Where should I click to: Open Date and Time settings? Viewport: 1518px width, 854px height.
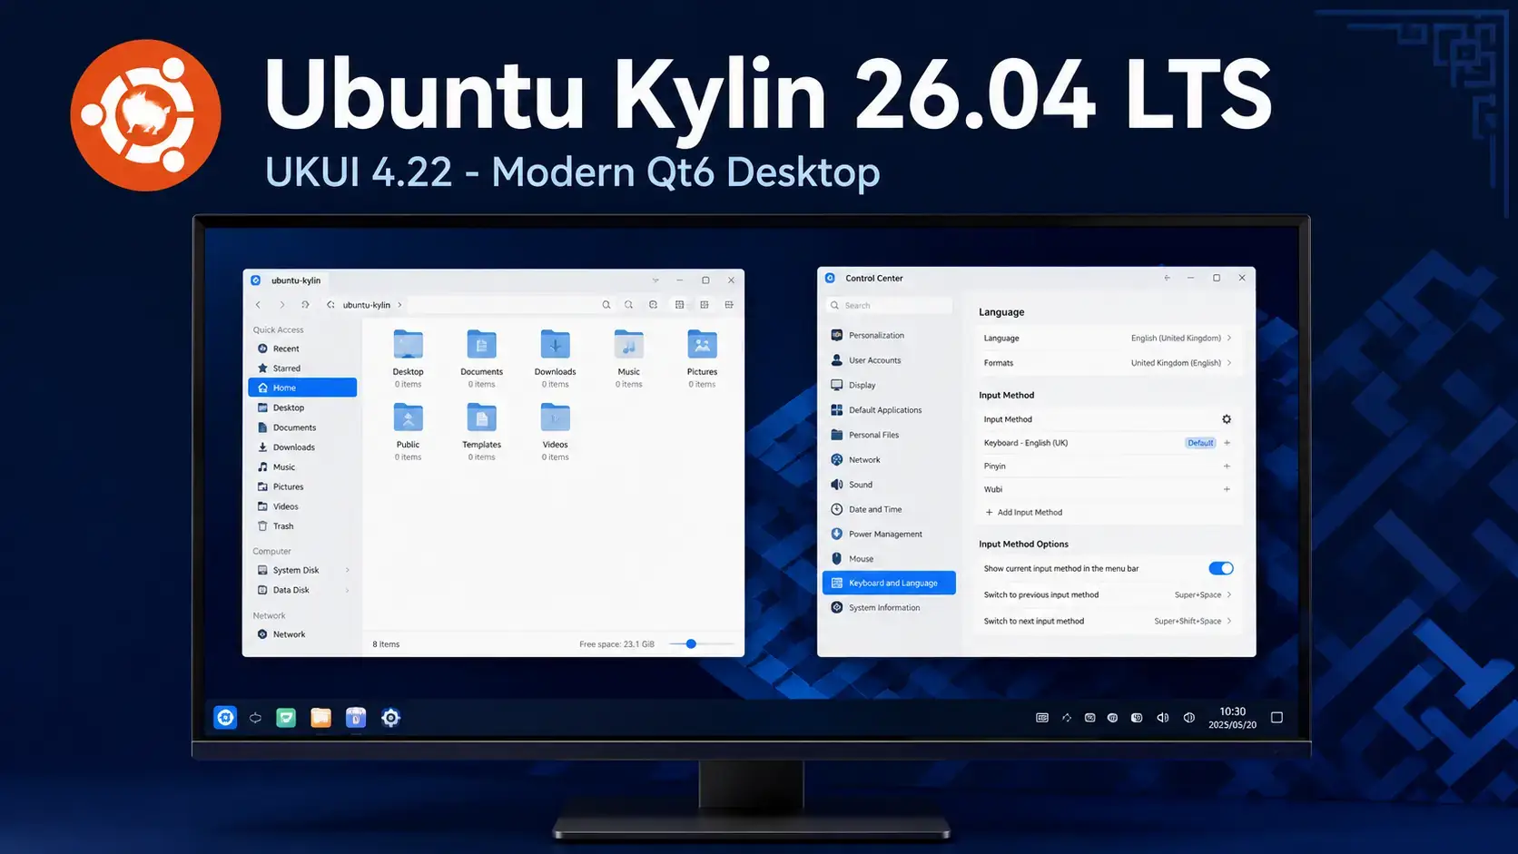click(889, 509)
